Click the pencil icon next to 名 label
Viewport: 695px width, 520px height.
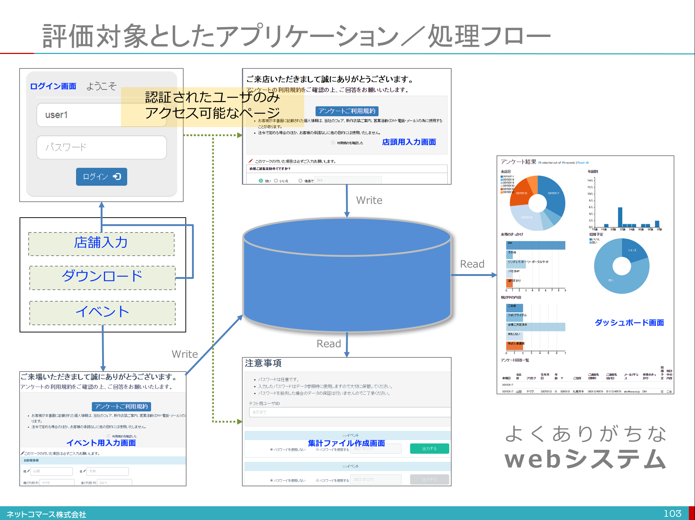tap(84, 471)
